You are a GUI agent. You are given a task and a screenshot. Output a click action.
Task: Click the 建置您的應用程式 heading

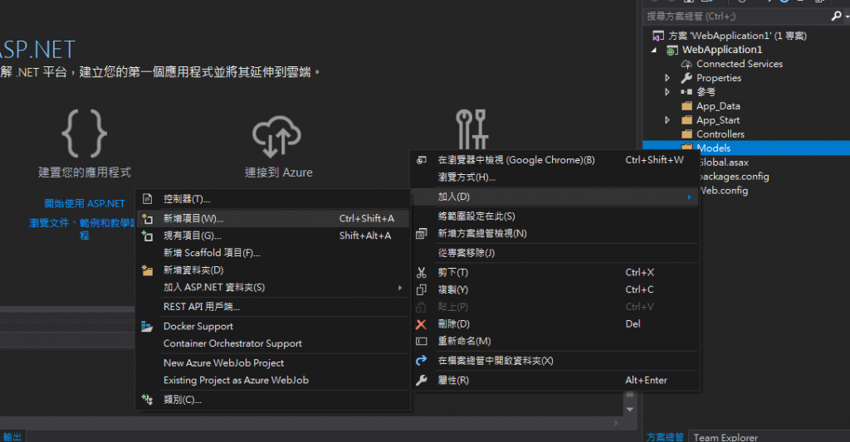click(85, 172)
